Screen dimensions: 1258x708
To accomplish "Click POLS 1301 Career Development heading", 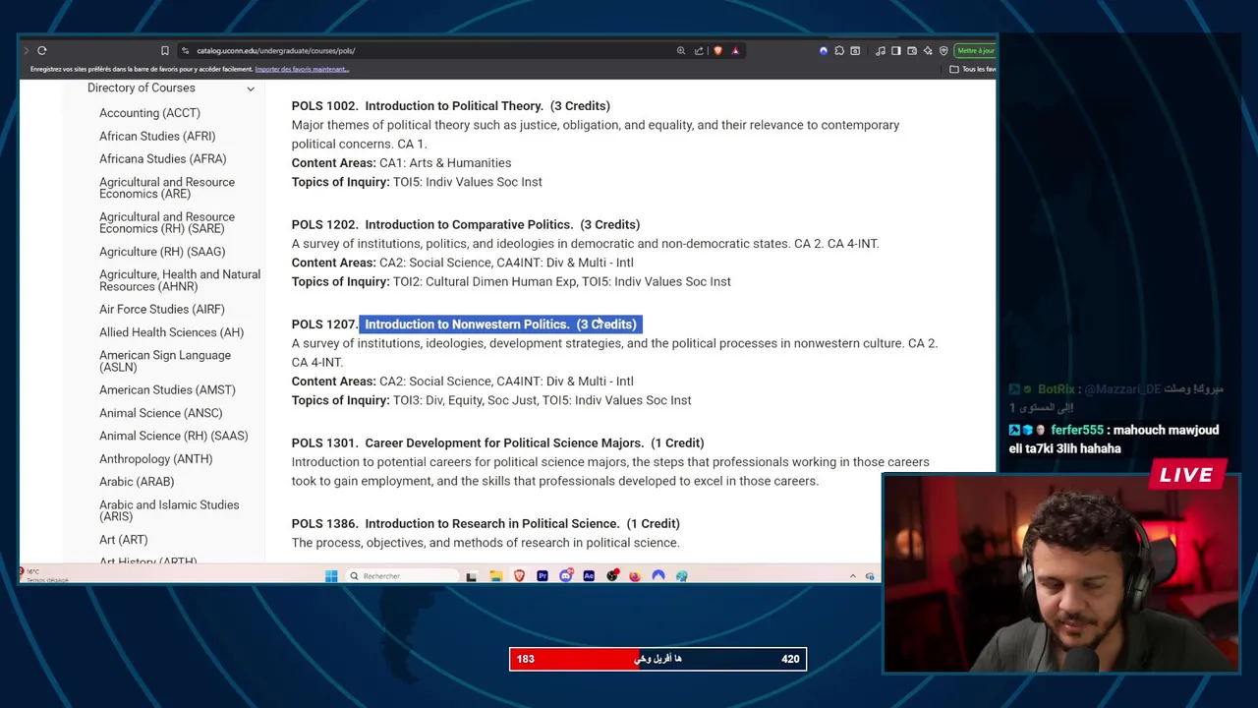I will tap(497, 442).
